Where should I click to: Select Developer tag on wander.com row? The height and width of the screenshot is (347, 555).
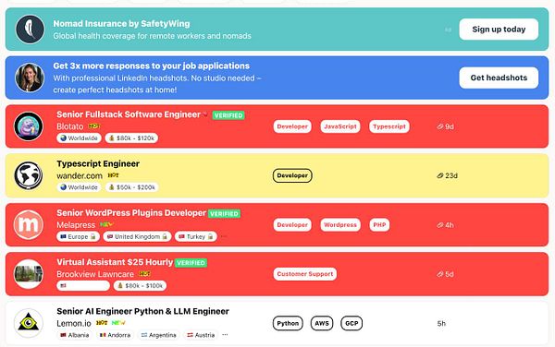click(x=292, y=175)
